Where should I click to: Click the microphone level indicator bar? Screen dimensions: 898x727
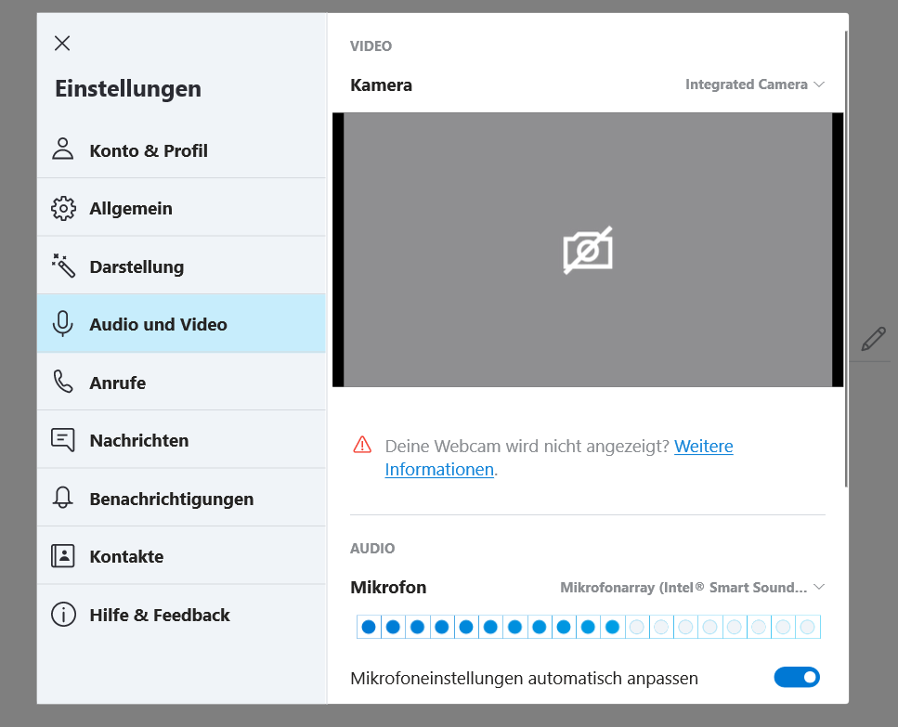[588, 627]
